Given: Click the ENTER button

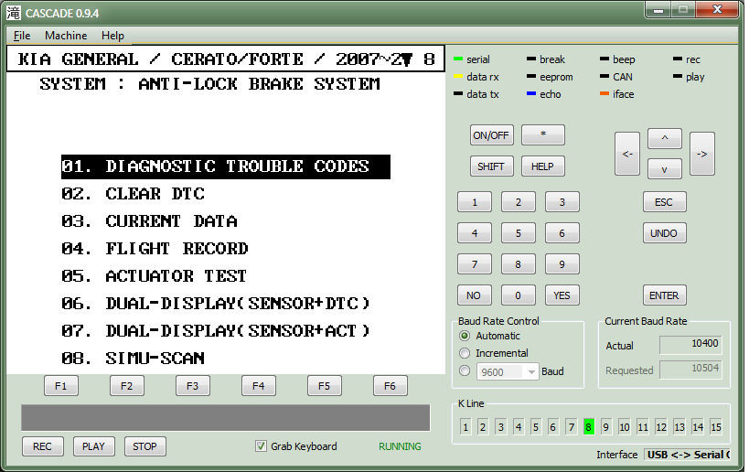Looking at the screenshot, I should coord(665,295).
